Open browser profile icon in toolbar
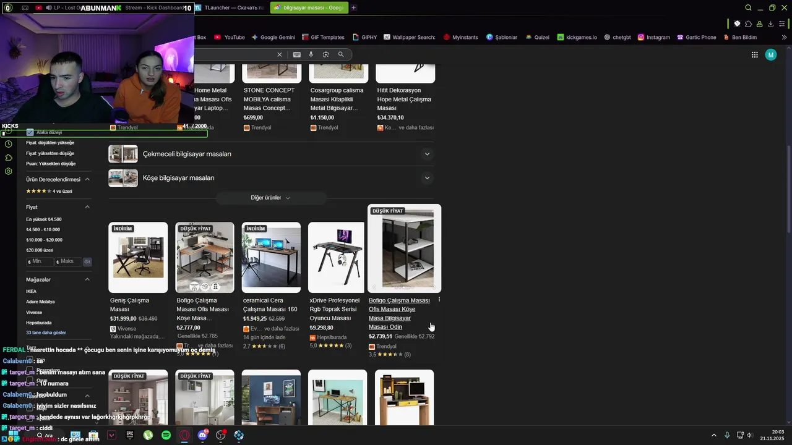792x445 pixels. (760, 23)
